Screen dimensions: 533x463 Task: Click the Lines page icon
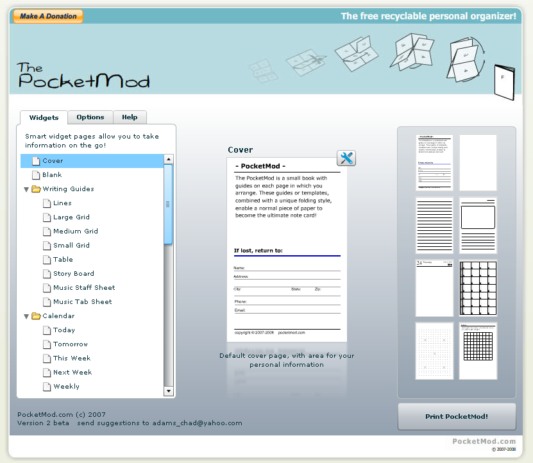click(47, 203)
